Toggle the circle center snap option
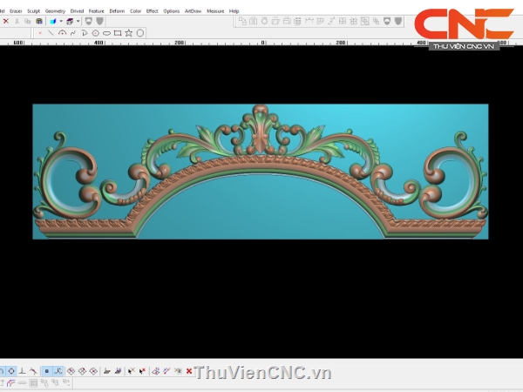This screenshot has height=392, width=523. 10,371
